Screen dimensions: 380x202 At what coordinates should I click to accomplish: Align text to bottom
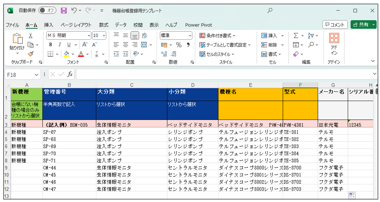[135, 36]
